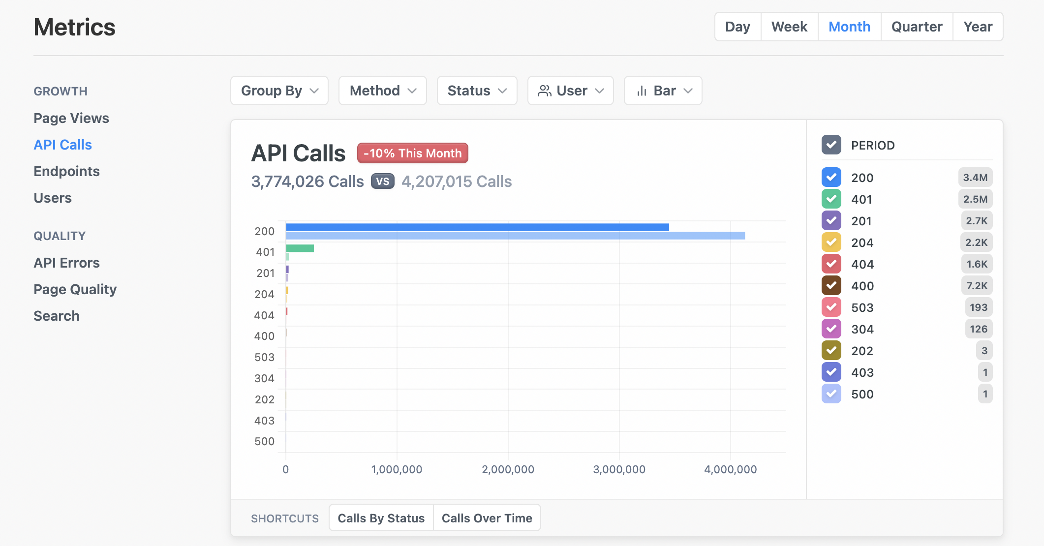Open the Group By dropdown
This screenshot has height=546, width=1044.
pyautogui.click(x=279, y=91)
